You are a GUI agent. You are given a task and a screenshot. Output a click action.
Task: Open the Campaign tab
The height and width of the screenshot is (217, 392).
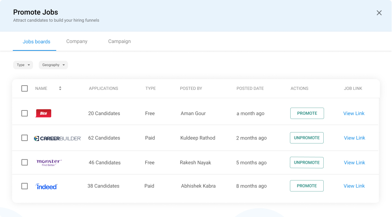click(120, 41)
